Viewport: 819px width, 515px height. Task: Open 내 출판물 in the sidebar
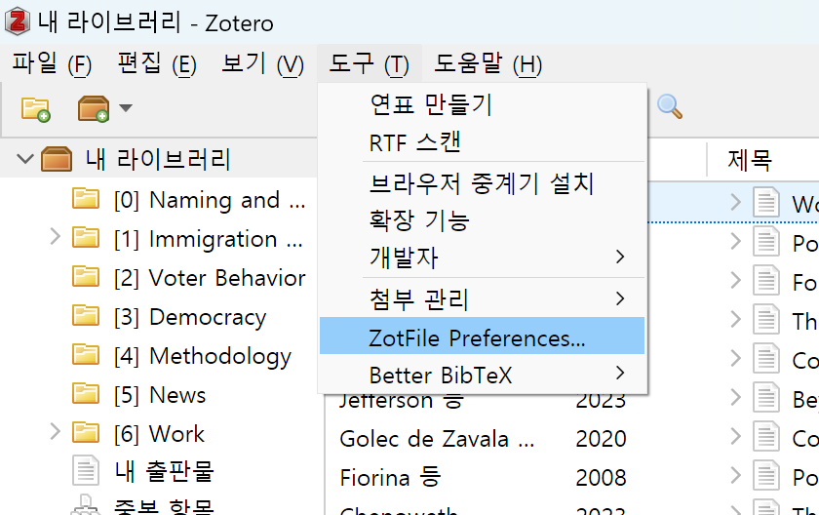pyautogui.click(x=164, y=471)
